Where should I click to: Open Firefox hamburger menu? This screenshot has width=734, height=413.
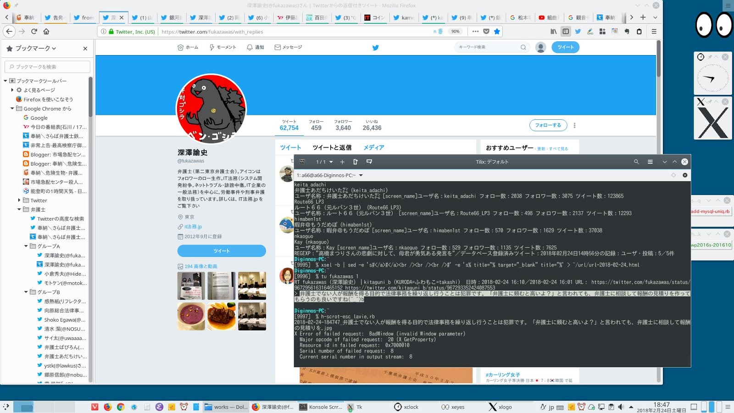point(654,31)
